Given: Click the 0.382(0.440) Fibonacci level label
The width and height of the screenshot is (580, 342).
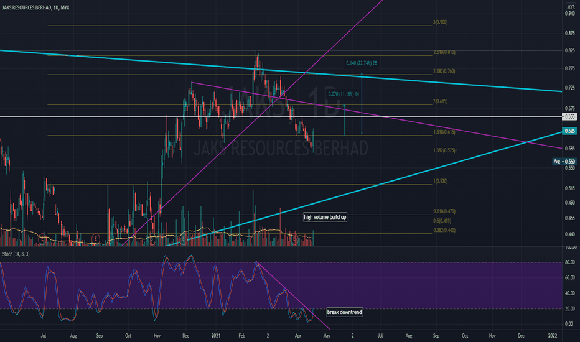Looking at the screenshot, I should 444,230.
